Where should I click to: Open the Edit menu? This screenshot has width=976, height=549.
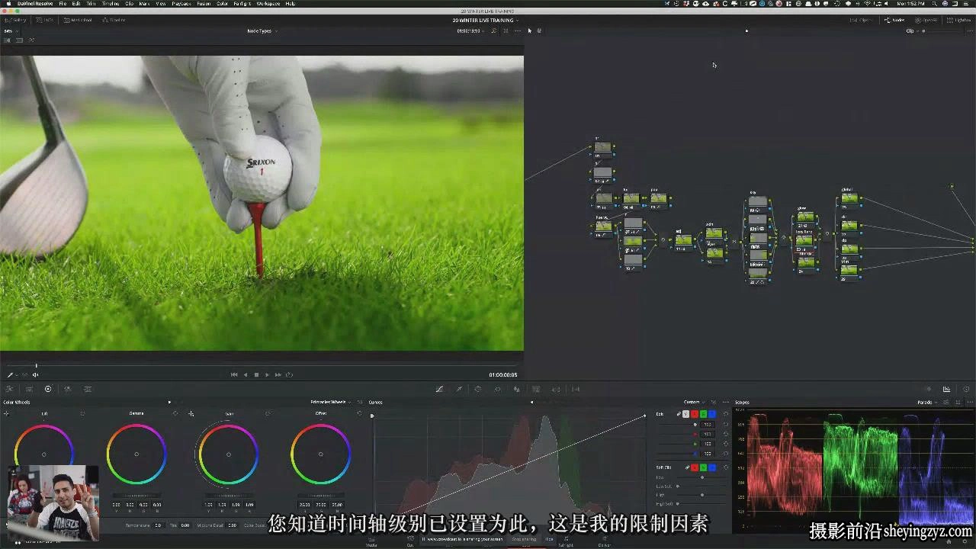76,4
